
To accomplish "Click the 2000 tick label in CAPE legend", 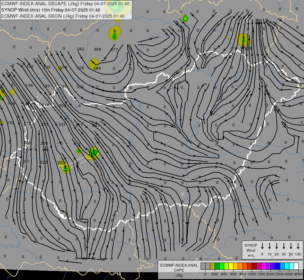I will click(x=270, y=274).
